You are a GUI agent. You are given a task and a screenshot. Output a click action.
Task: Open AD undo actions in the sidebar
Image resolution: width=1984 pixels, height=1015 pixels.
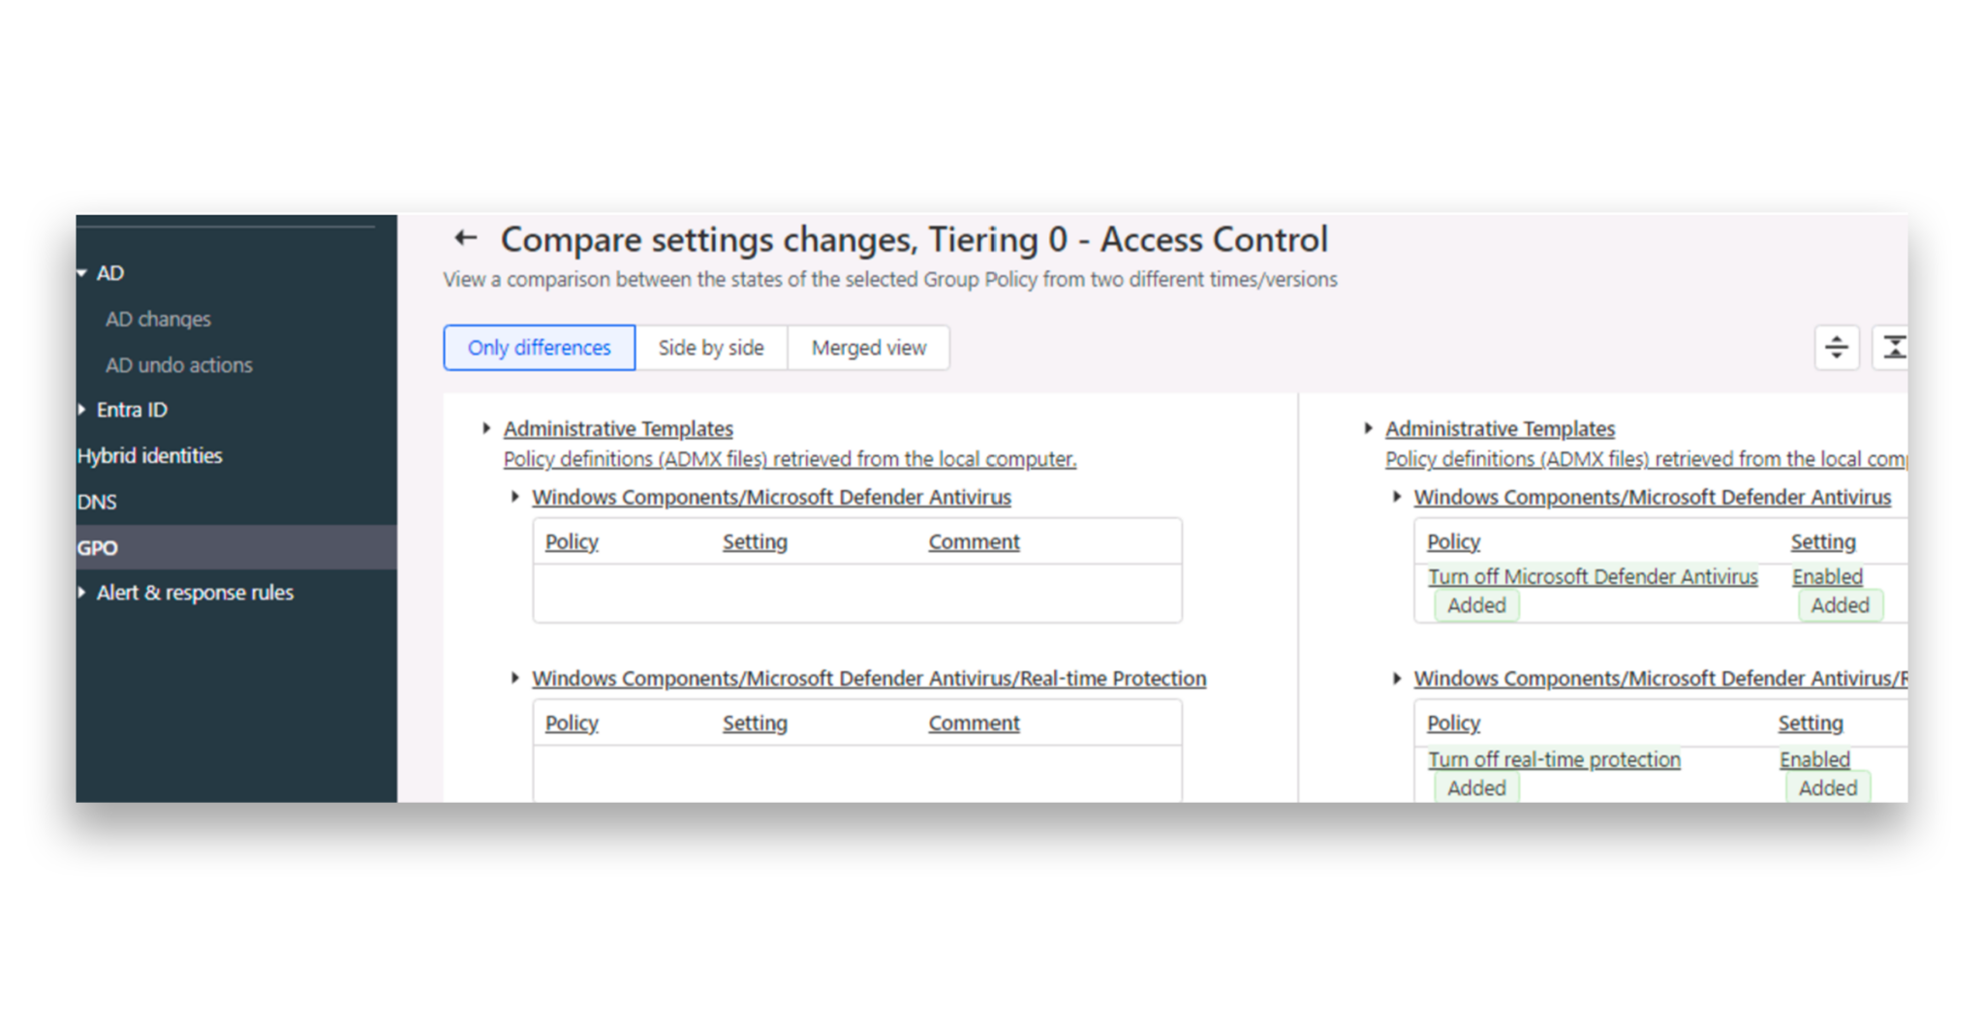(179, 365)
